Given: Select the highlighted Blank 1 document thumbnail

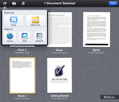Looking at the screenshot, I should tap(22, 76).
